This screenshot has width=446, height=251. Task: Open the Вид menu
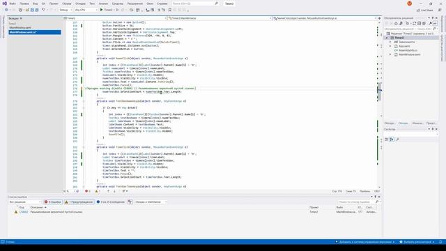[x=36, y=3]
